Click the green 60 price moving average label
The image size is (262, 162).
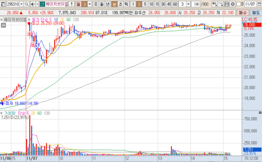coord(69,20)
